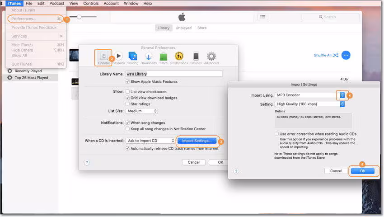Click the Import Settings button
The height and width of the screenshot is (217, 384).
tap(197, 141)
